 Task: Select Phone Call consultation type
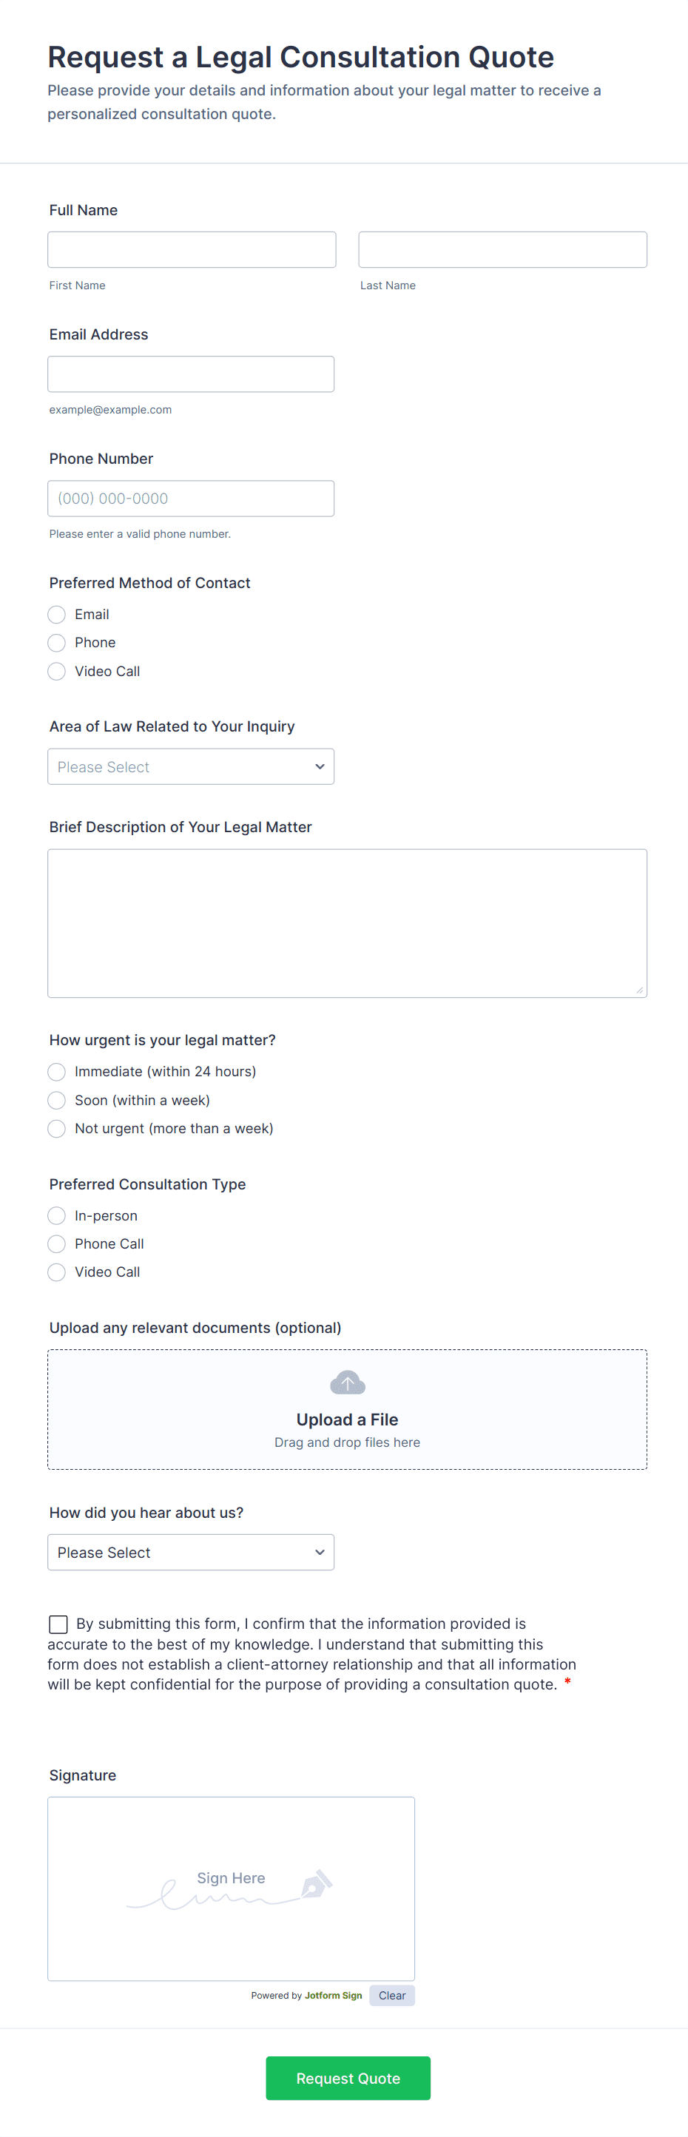click(56, 1243)
